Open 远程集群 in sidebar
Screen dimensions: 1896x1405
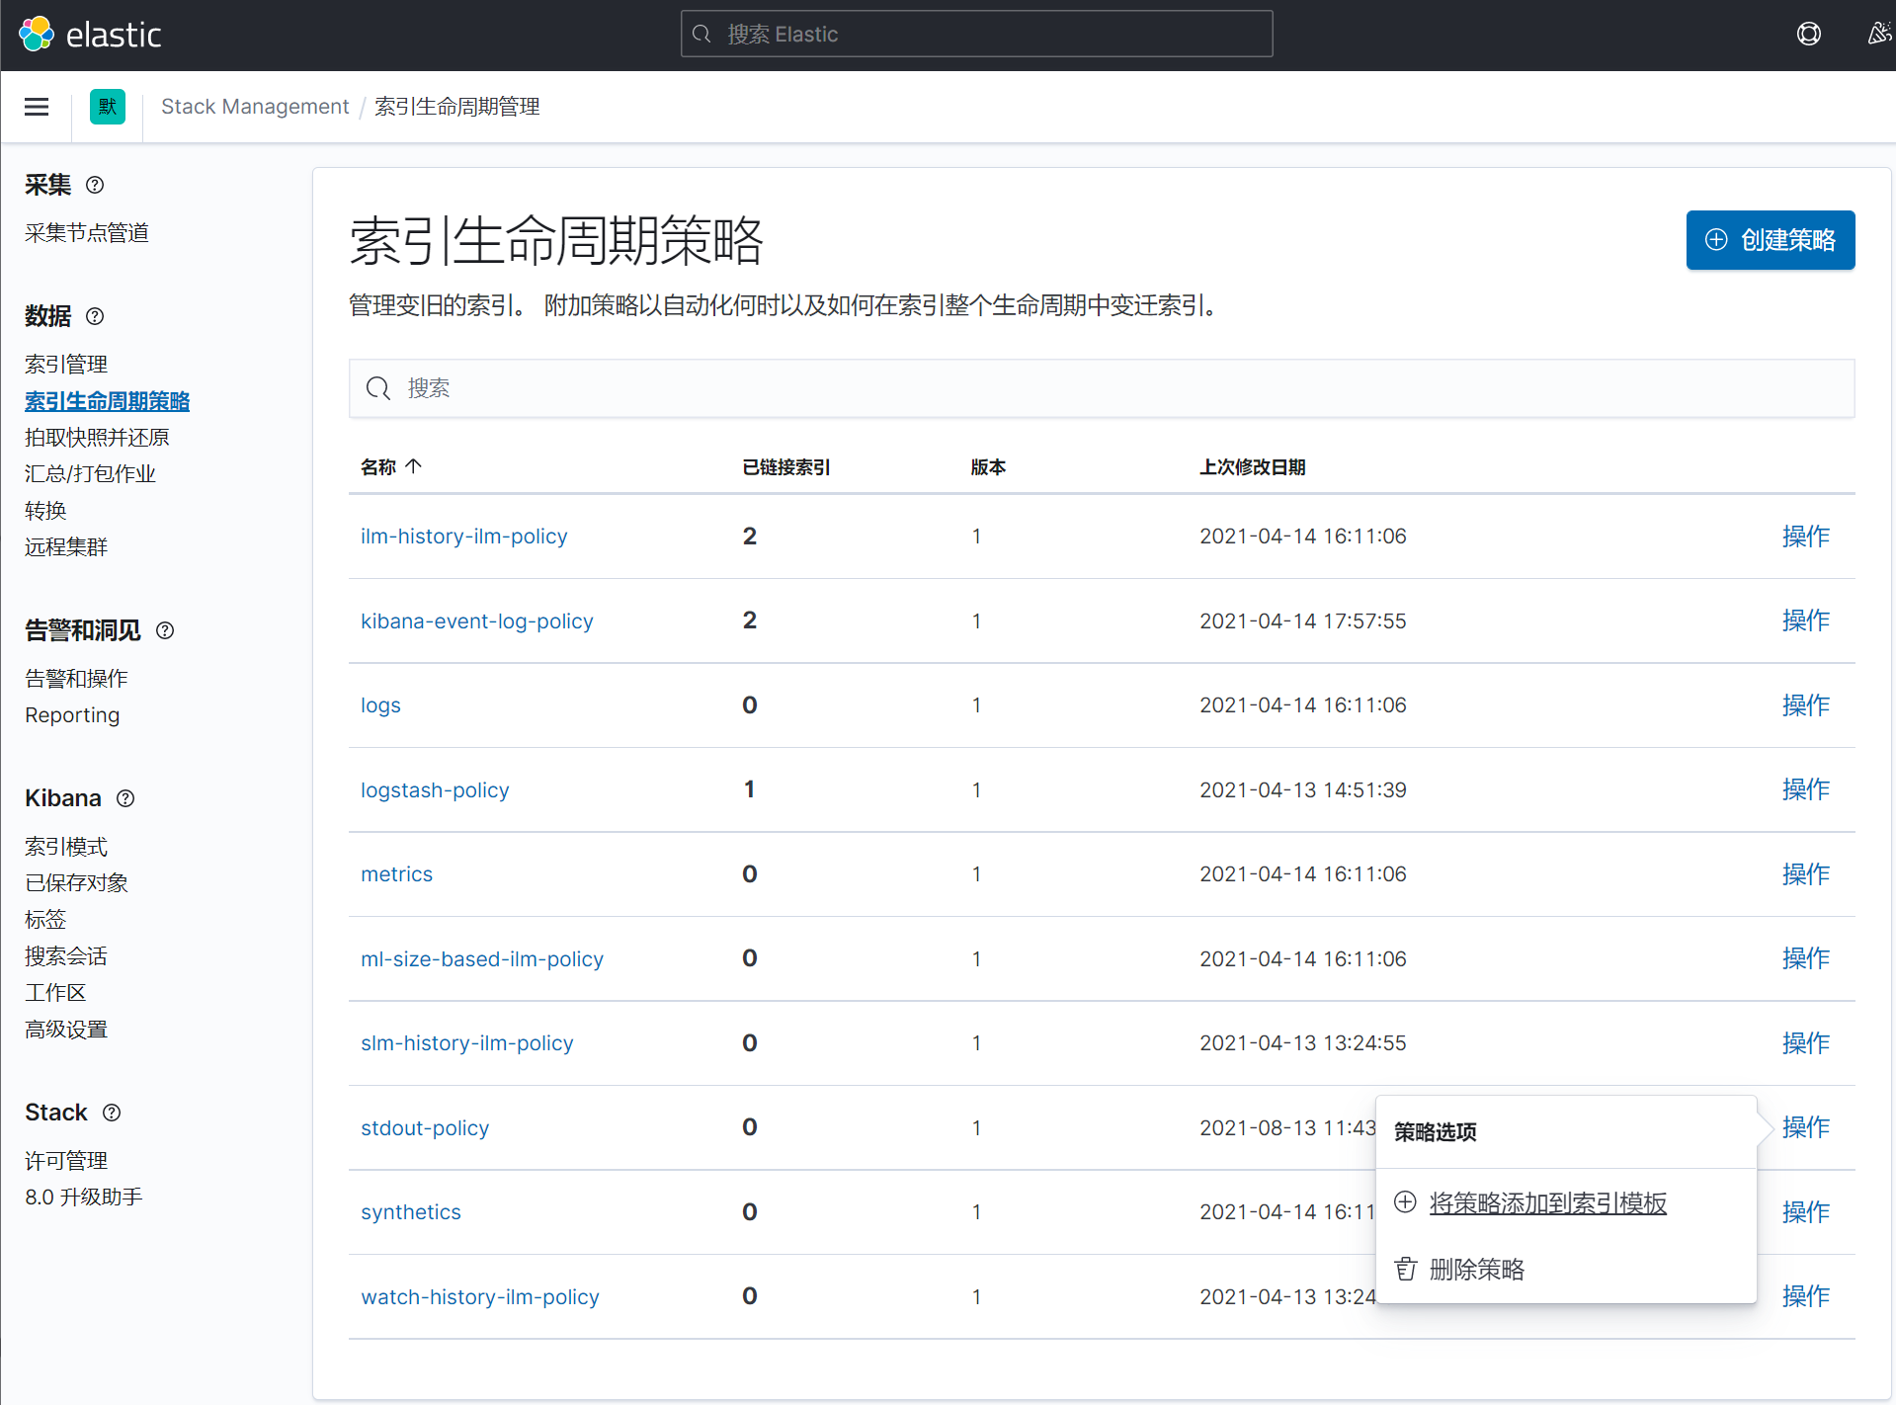[x=66, y=547]
